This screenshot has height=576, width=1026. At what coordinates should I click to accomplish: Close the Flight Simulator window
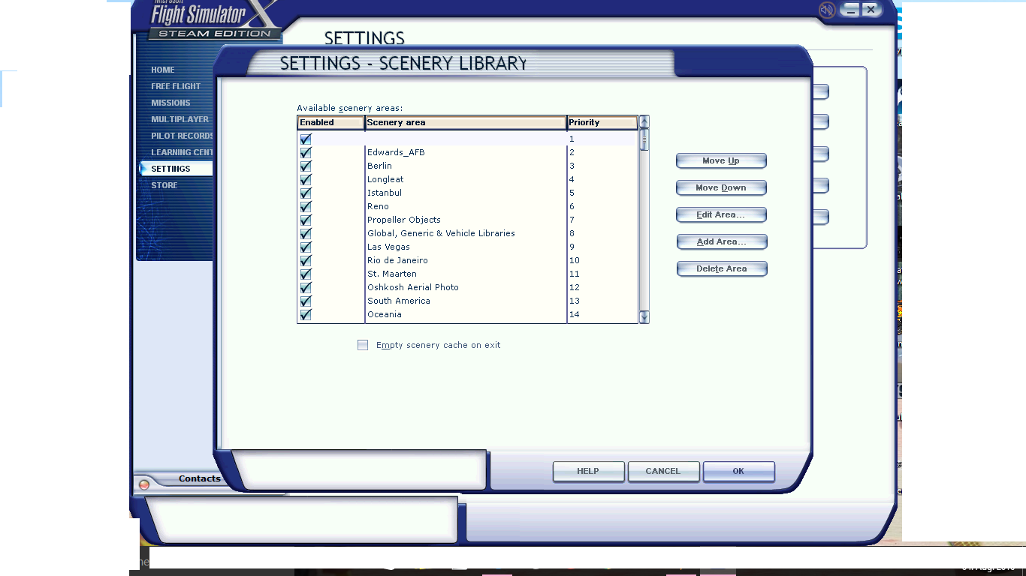pos(871,10)
